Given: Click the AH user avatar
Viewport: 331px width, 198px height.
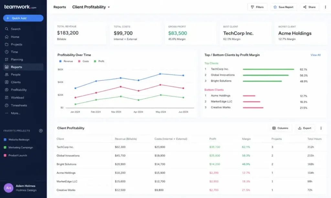Looking at the screenshot, I should pyautogui.click(x=8, y=188).
